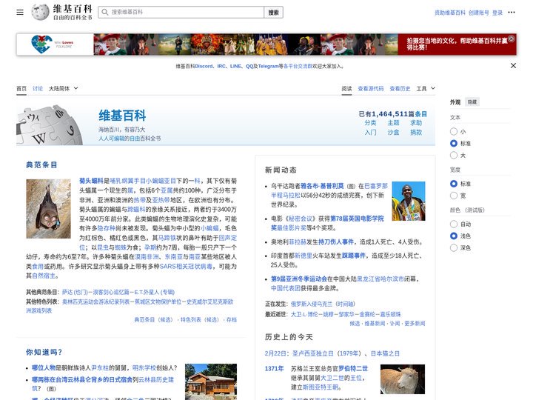Expand the 大陆简体 language variant dropdown
This screenshot has height=400, width=533.
[63, 88]
